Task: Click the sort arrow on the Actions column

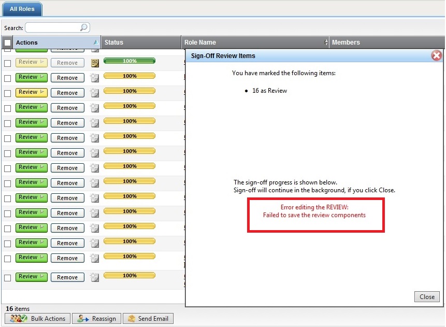Action: [x=95, y=42]
